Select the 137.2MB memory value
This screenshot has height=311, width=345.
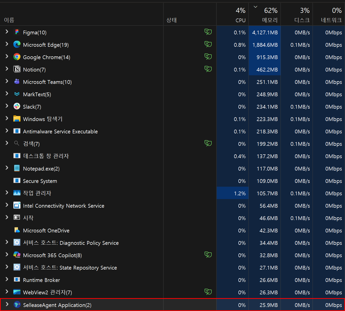[267, 156]
